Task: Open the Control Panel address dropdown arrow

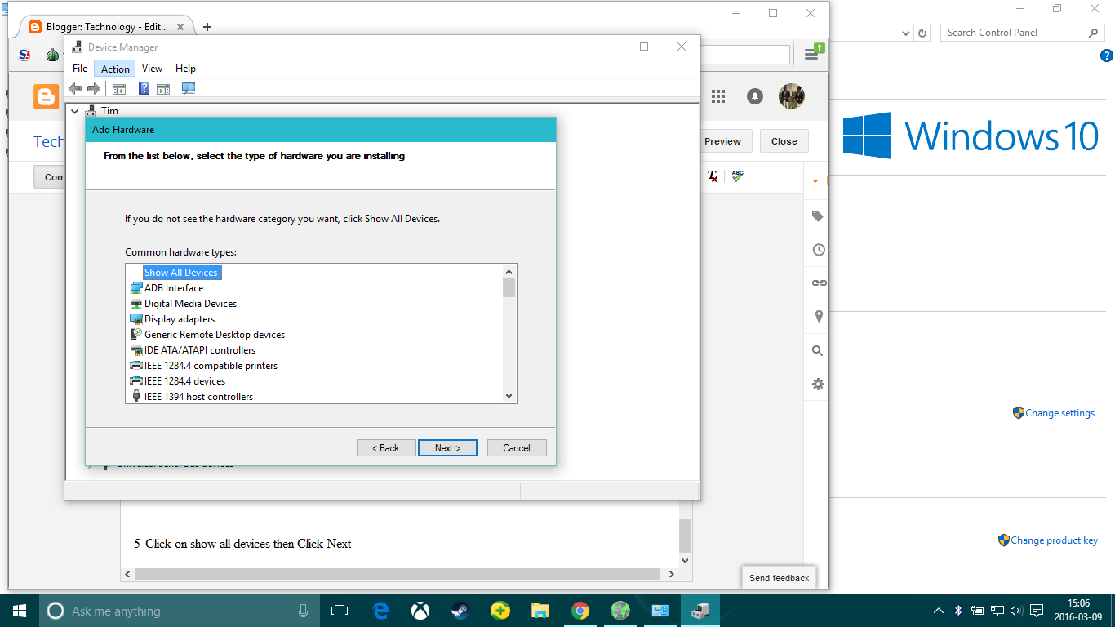Action: tap(906, 32)
